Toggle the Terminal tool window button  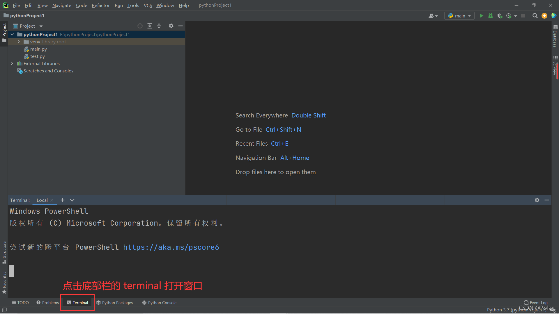pyautogui.click(x=77, y=303)
